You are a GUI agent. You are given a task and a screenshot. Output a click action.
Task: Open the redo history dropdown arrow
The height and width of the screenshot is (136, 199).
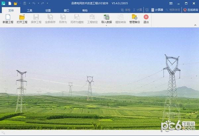47,3
